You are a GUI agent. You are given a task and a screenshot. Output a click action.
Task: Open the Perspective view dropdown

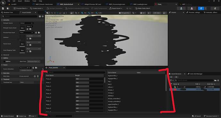point(125,13)
